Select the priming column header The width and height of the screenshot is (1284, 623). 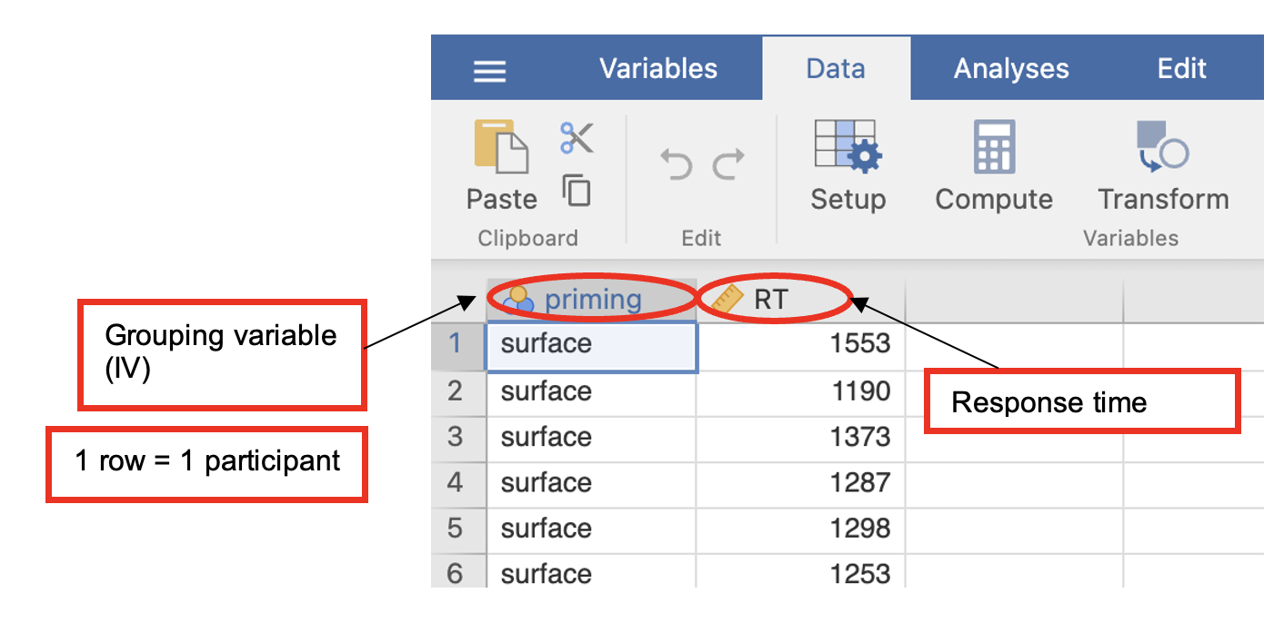(x=592, y=300)
